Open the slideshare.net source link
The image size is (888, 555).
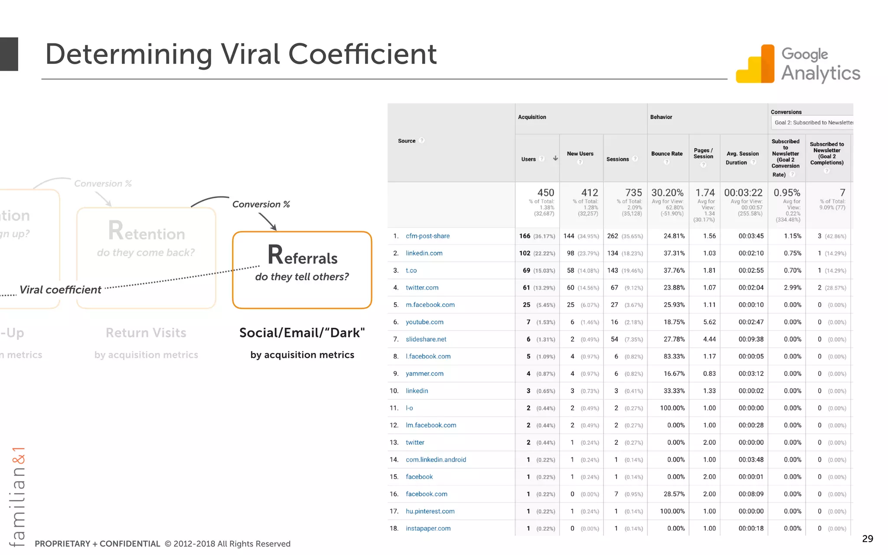click(426, 339)
